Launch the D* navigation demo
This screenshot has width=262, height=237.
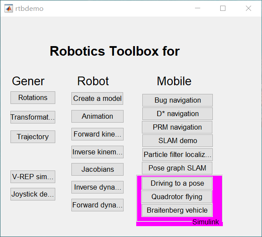[x=178, y=113]
